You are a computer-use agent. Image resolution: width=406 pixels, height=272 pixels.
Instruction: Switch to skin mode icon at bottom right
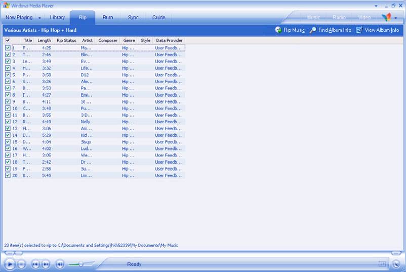coord(396,264)
